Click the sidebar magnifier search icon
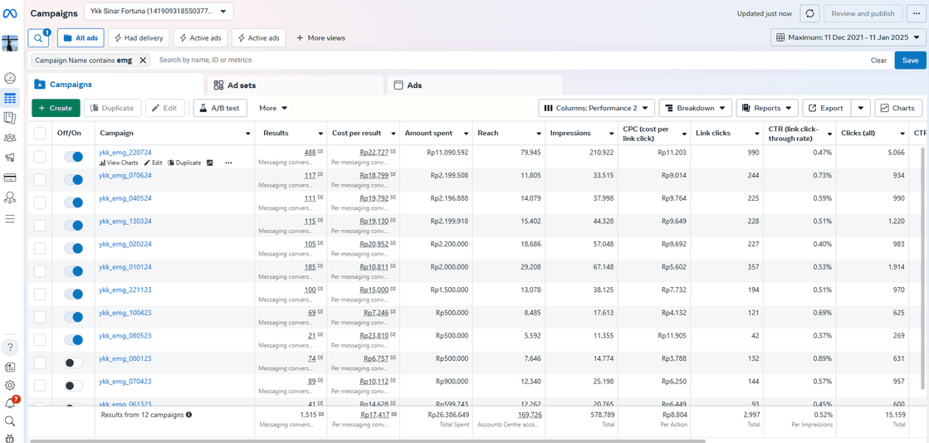 click(9, 421)
